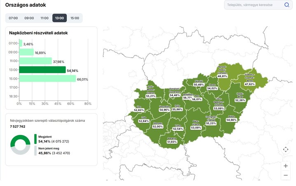
Task: Click the gray Nem jelent meg swatch
Action: 35,151
